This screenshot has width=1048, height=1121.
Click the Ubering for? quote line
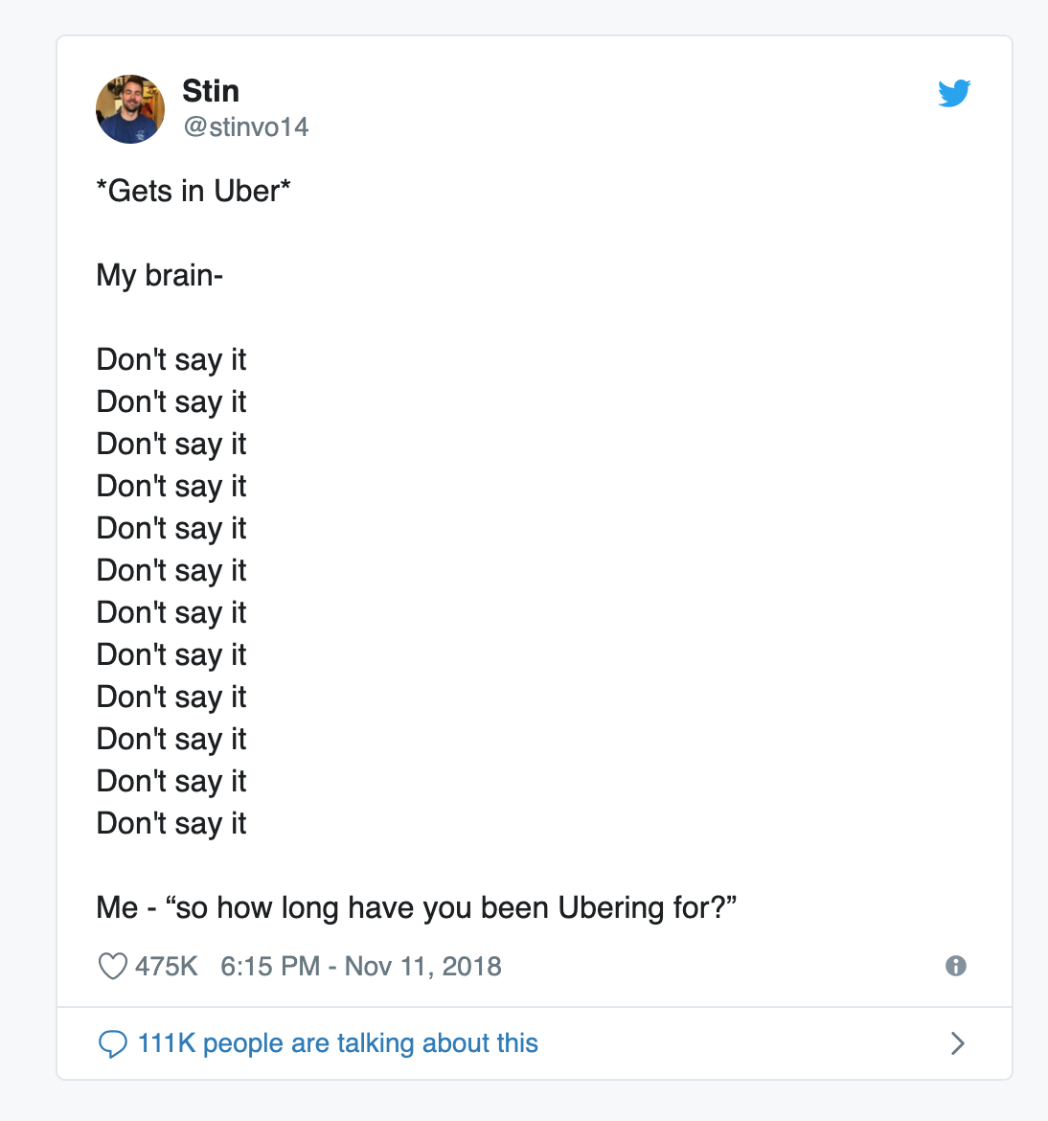coord(417,907)
